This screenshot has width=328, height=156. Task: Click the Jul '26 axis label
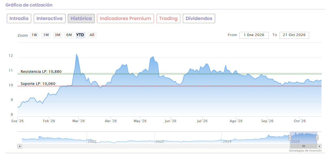[202, 121]
